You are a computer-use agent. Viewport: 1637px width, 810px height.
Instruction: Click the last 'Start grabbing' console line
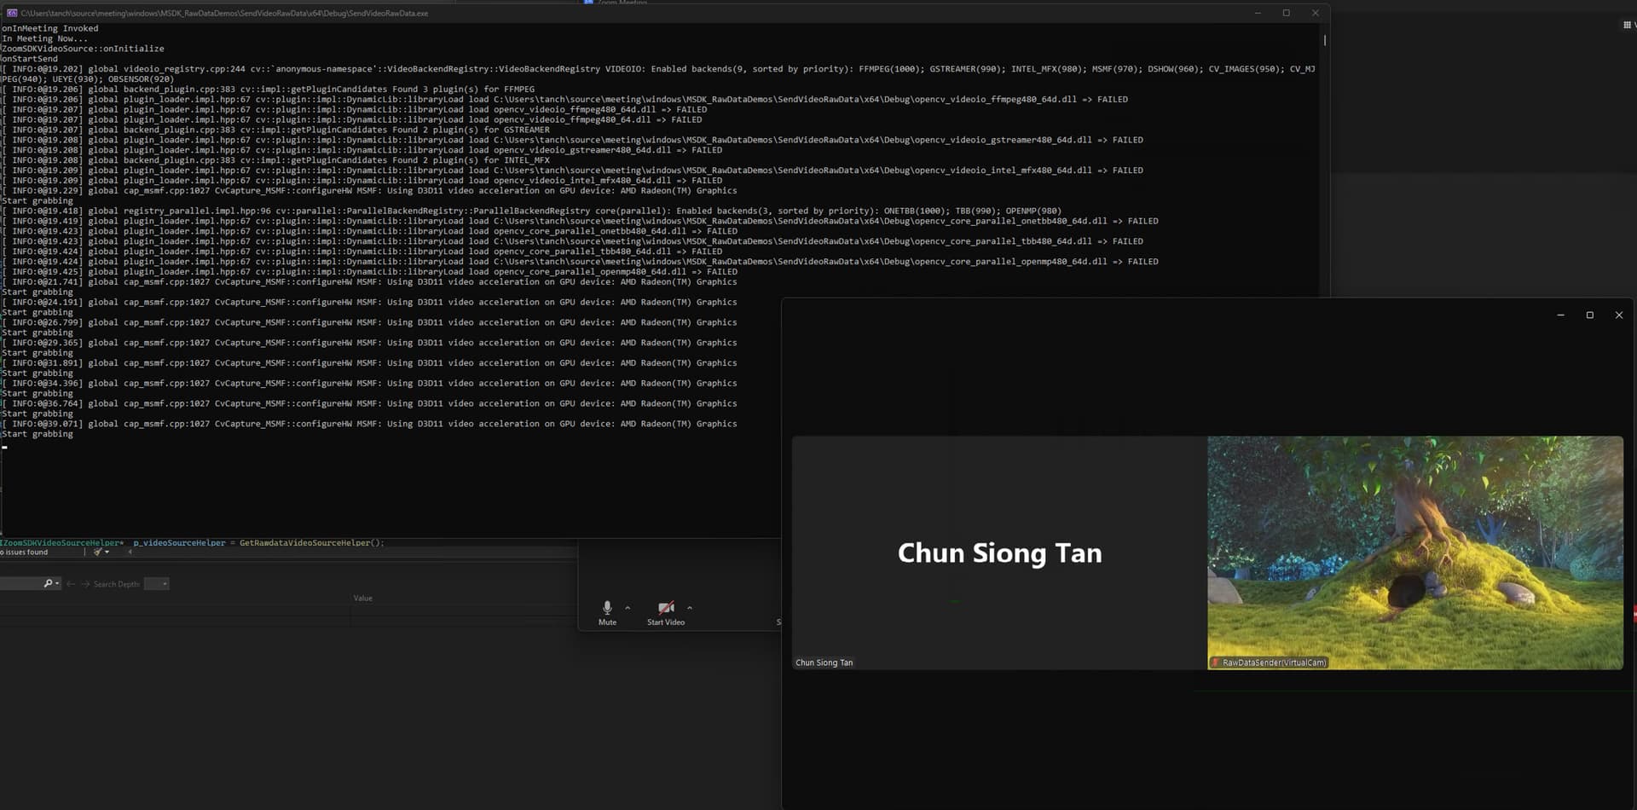point(38,434)
